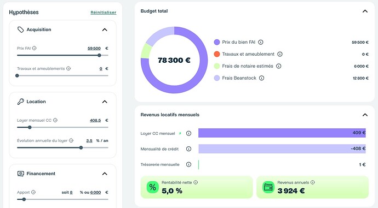Collapse the Acquisition section

(105, 30)
